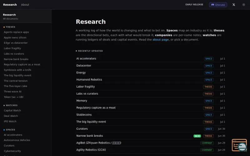Switch to the About nav item

(x=25, y=5)
